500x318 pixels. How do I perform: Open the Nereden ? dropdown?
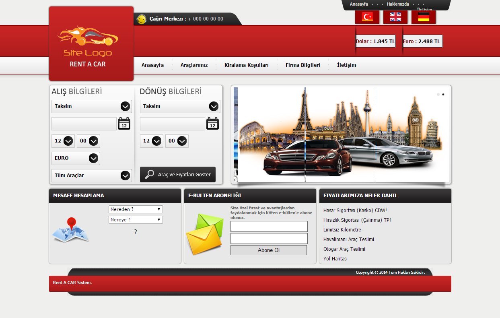(x=136, y=209)
